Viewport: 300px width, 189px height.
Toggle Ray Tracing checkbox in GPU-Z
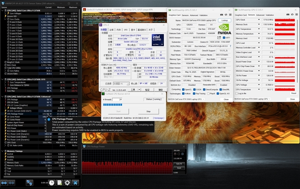coord(194,94)
